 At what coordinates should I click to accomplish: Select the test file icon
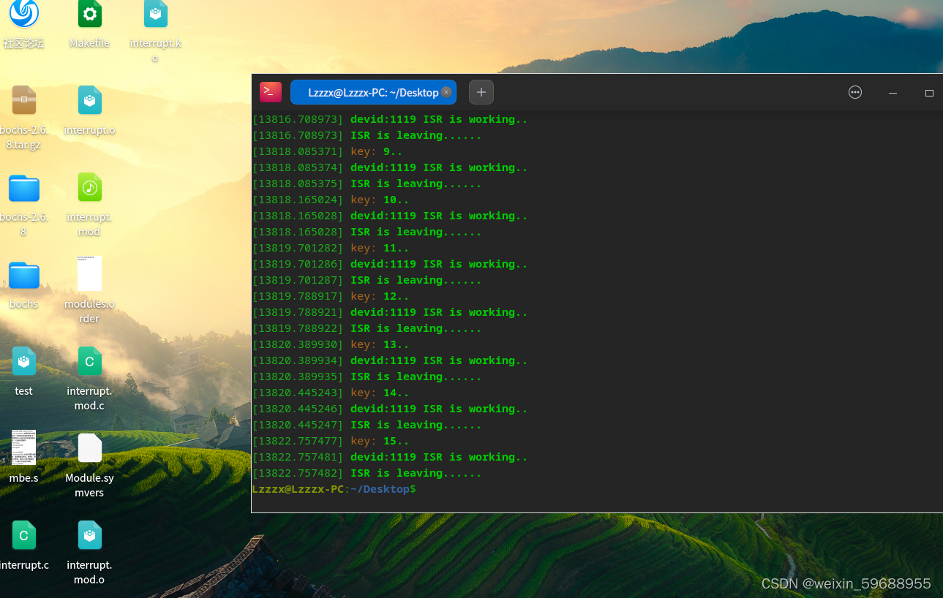tap(23, 361)
